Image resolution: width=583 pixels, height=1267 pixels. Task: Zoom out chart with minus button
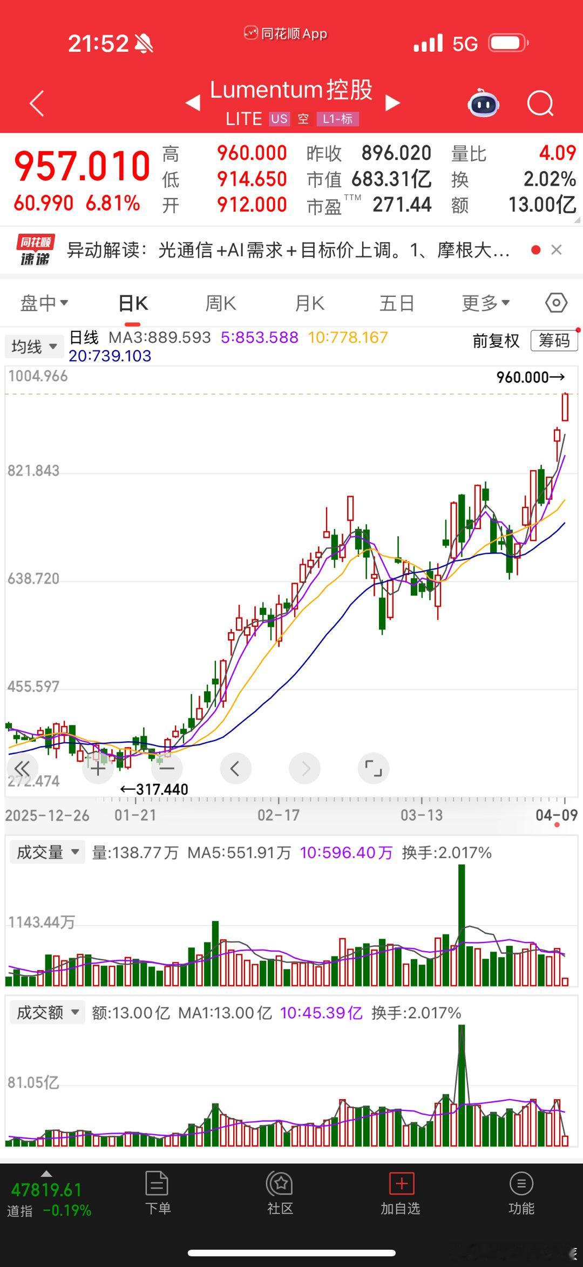167,768
